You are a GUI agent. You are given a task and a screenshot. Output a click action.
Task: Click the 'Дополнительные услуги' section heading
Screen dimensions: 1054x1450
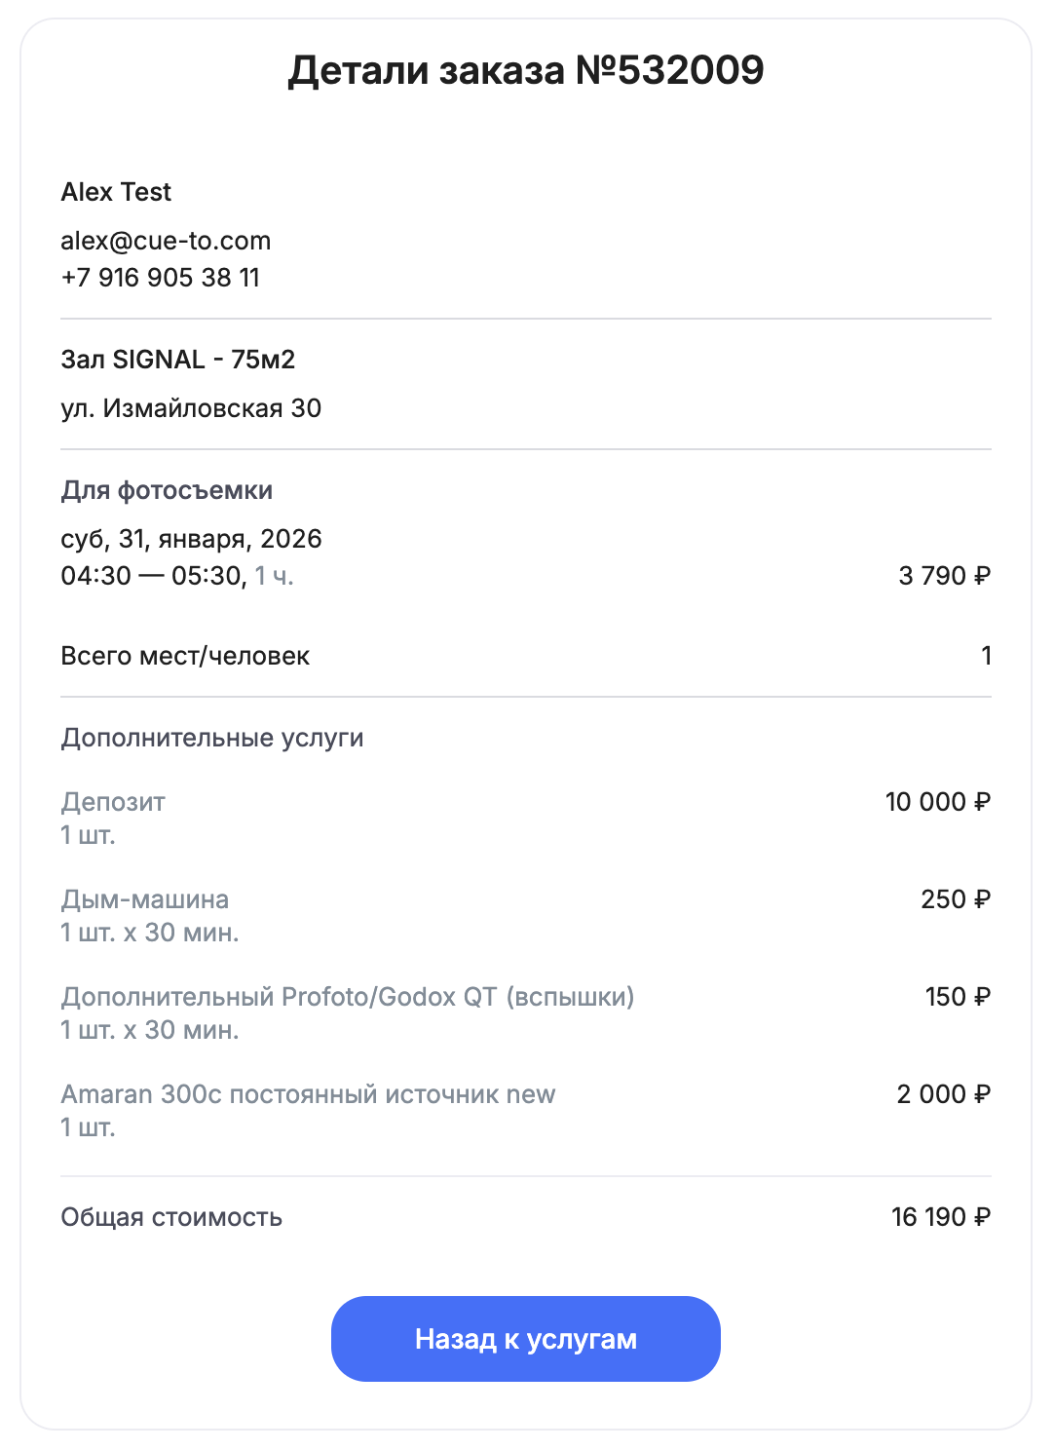click(x=212, y=738)
